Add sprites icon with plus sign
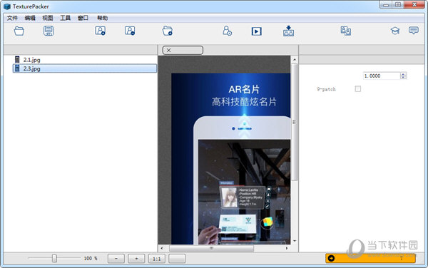This screenshot has width=428, height=268. click(100, 31)
